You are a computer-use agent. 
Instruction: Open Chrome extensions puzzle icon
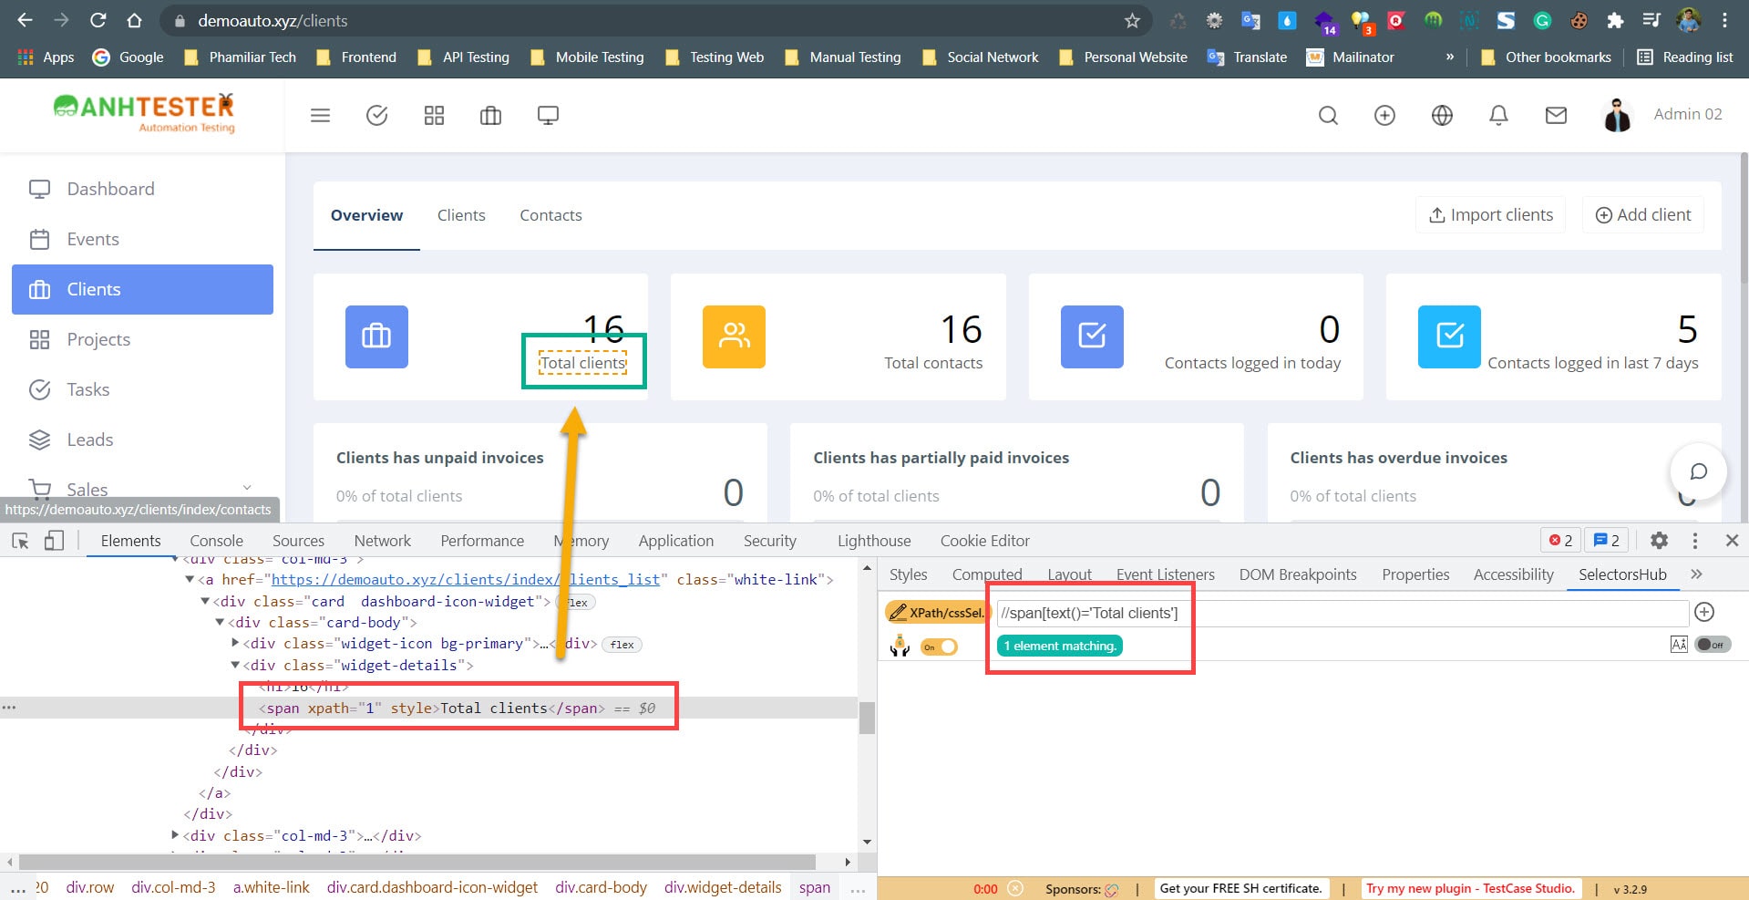(1615, 20)
